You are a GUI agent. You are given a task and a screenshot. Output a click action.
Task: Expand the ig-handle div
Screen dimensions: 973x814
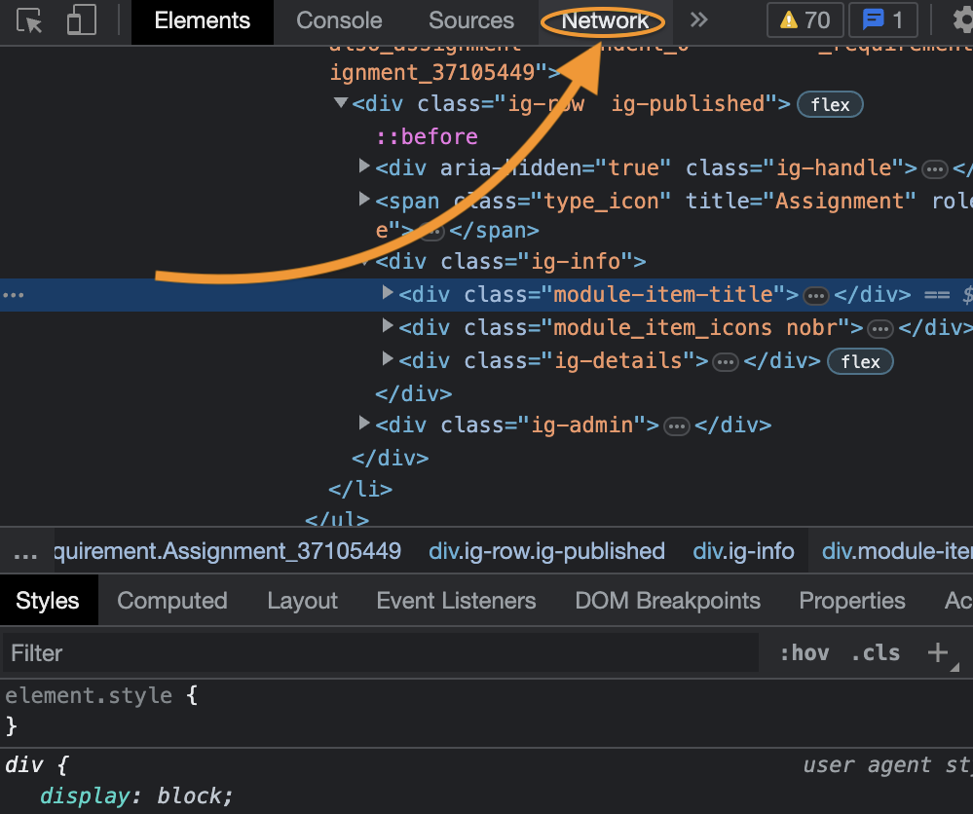tap(365, 166)
